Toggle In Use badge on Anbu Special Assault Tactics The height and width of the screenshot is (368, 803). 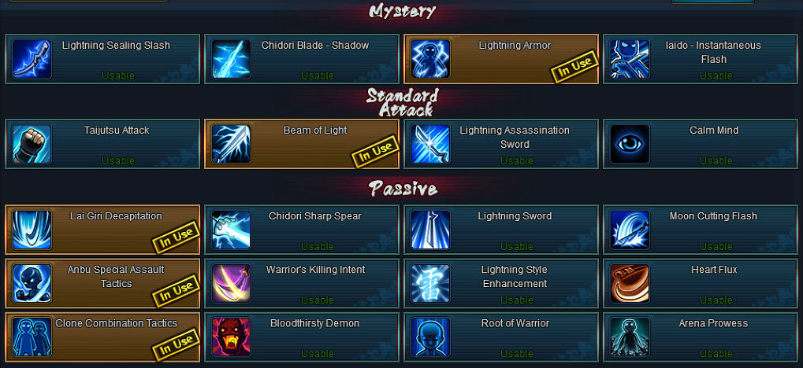pos(176,290)
